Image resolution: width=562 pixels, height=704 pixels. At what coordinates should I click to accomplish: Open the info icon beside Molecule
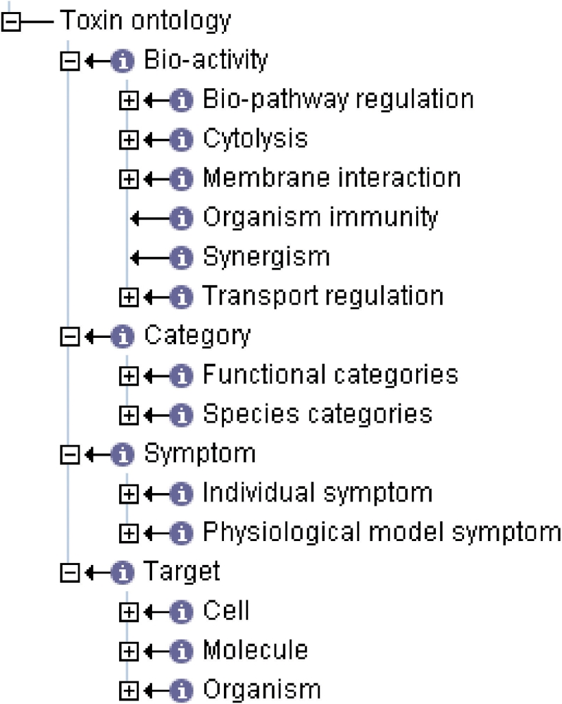pyautogui.click(x=182, y=651)
